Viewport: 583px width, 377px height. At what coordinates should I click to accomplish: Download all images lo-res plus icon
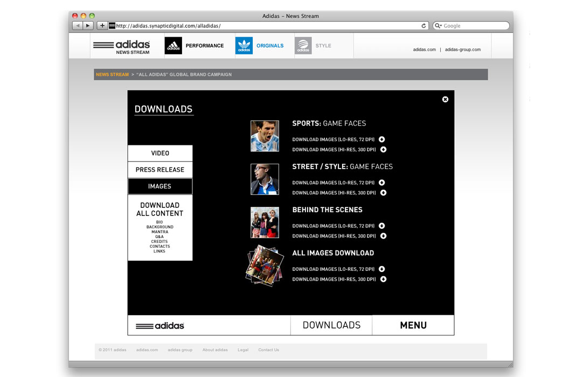click(x=381, y=269)
